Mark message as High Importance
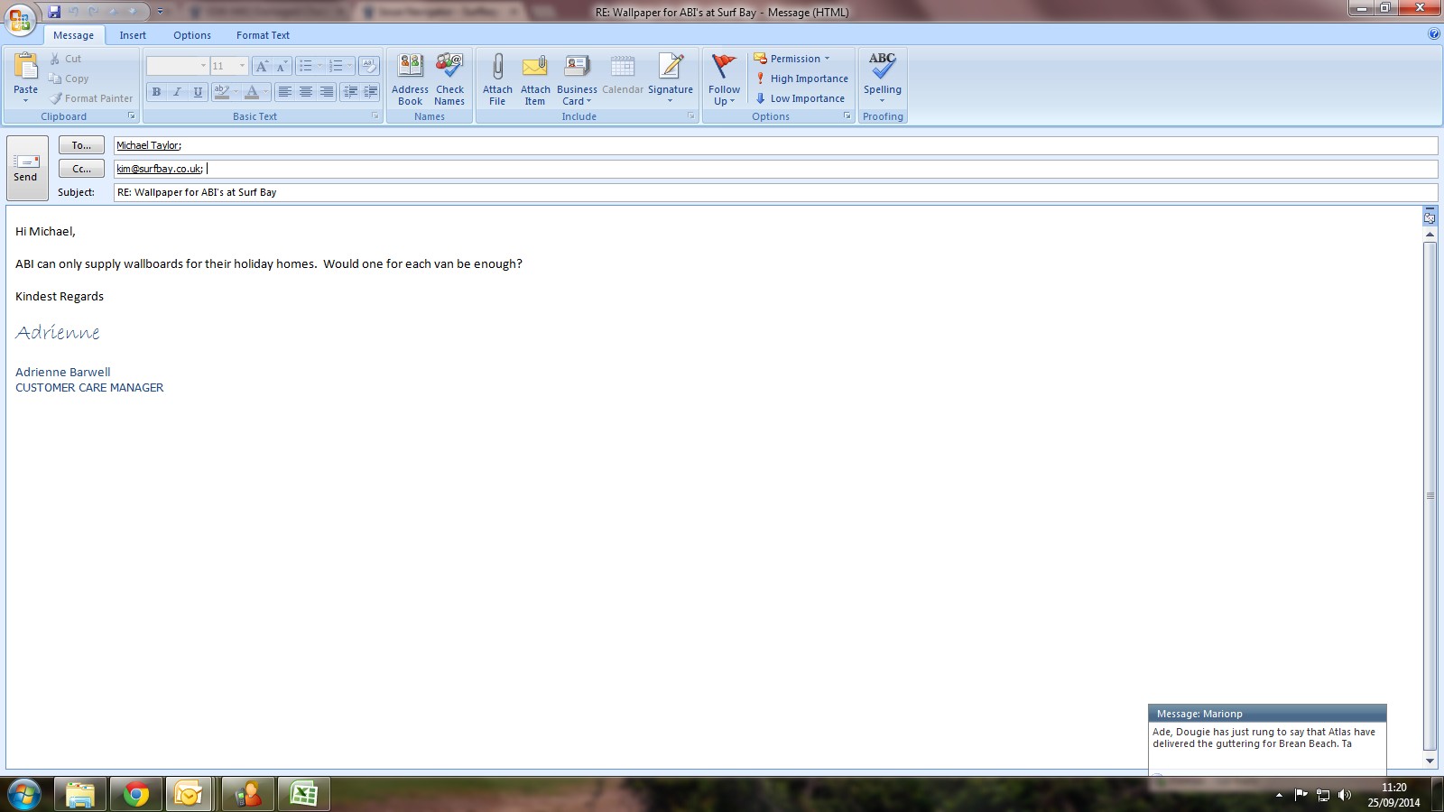 tap(801, 78)
